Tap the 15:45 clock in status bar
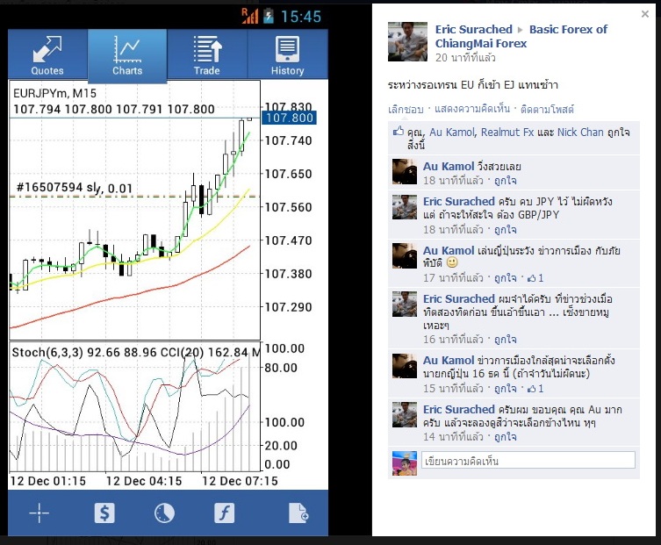 (x=301, y=17)
